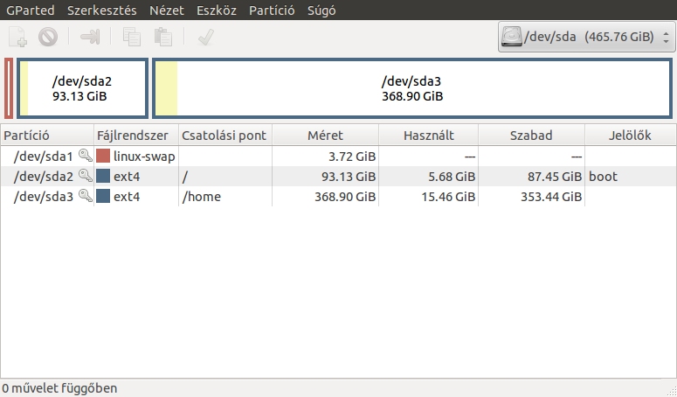This screenshot has width=677, height=397.
Task: Click the 3.72 GiB size value
Action: pyautogui.click(x=352, y=157)
